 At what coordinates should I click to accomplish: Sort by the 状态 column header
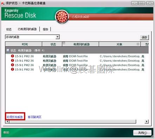coord(52,44)
